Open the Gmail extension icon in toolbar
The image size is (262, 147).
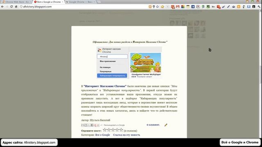[178, 7]
